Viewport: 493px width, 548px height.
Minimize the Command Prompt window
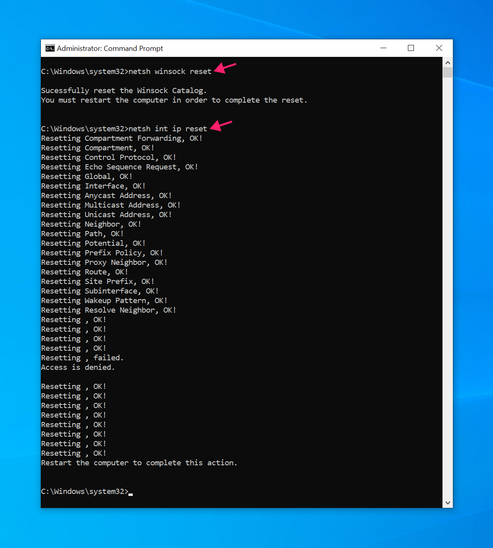383,48
